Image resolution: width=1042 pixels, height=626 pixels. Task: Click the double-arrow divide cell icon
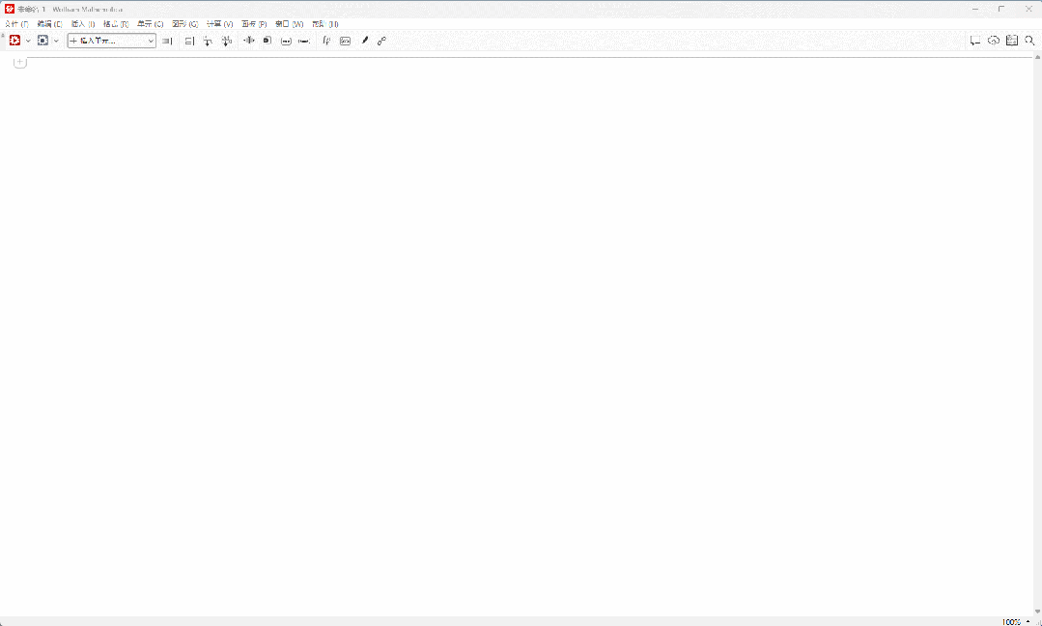tap(227, 42)
